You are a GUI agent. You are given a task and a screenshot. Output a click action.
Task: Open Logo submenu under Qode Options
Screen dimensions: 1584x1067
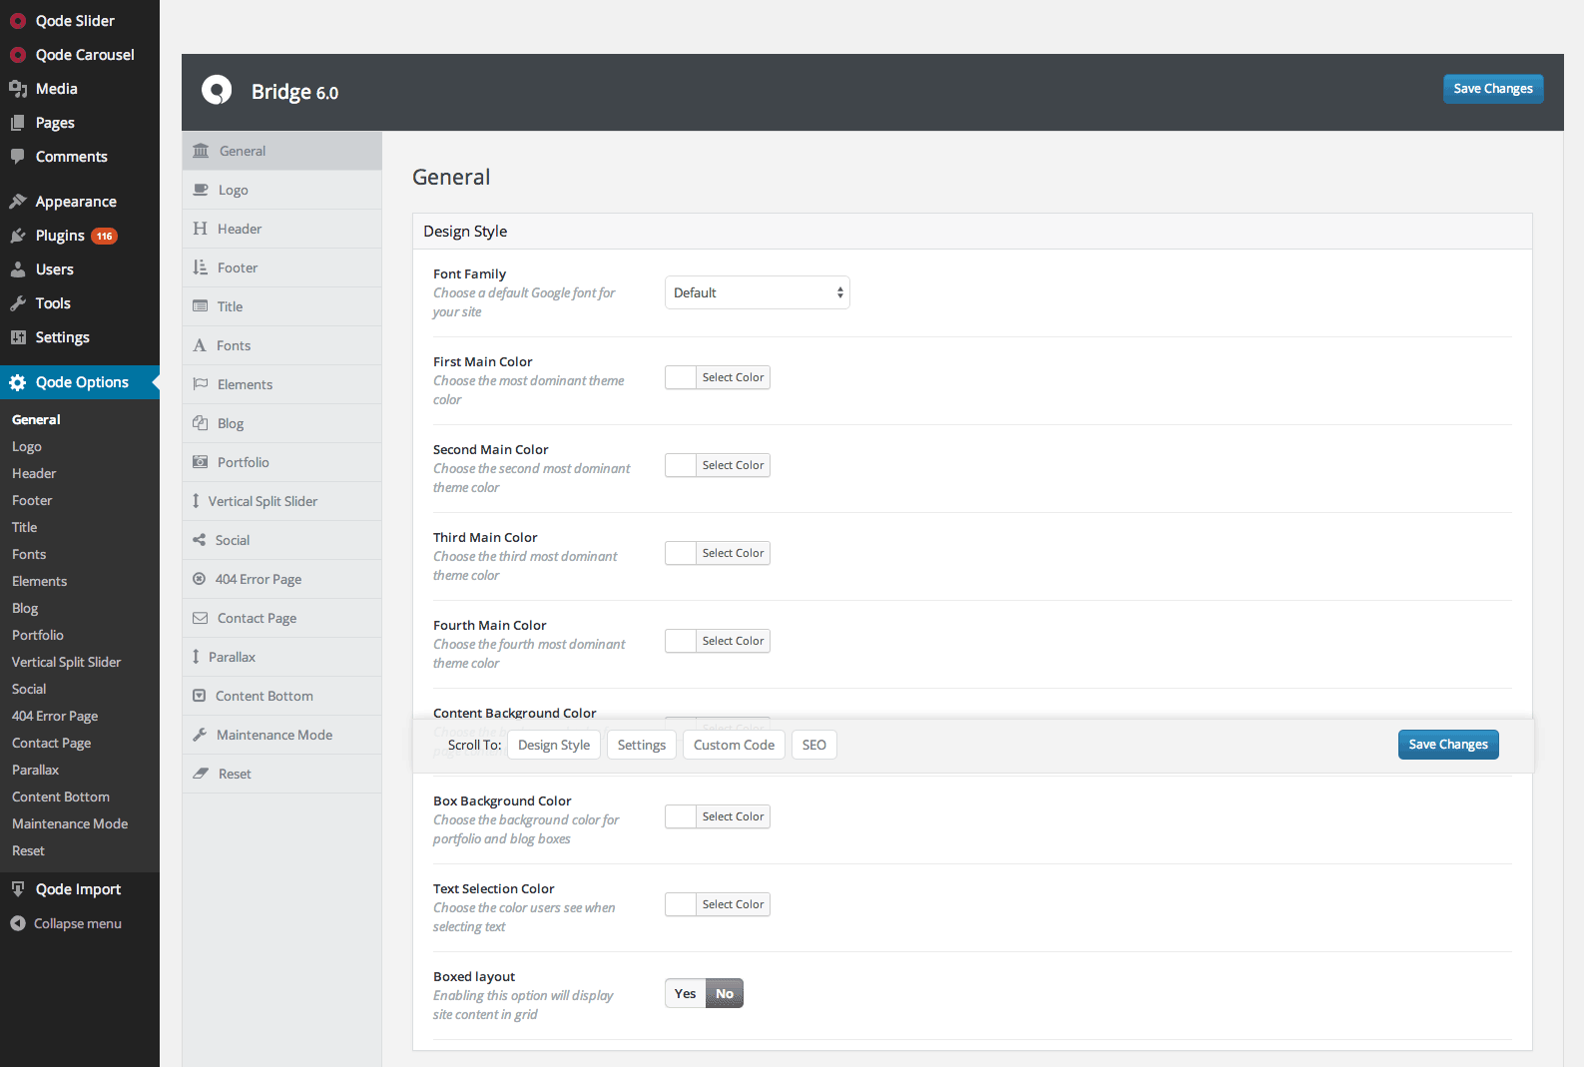pyautogui.click(x=27, y=447)
